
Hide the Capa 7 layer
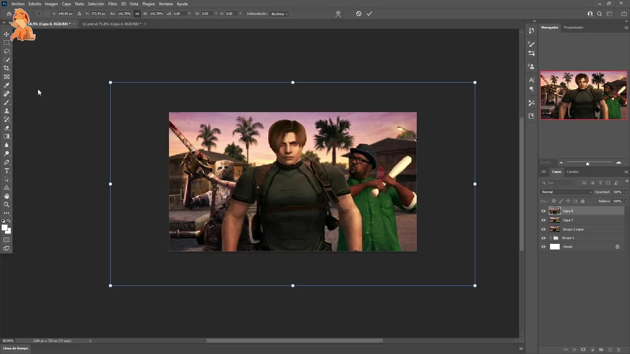[x=543, y=220]
